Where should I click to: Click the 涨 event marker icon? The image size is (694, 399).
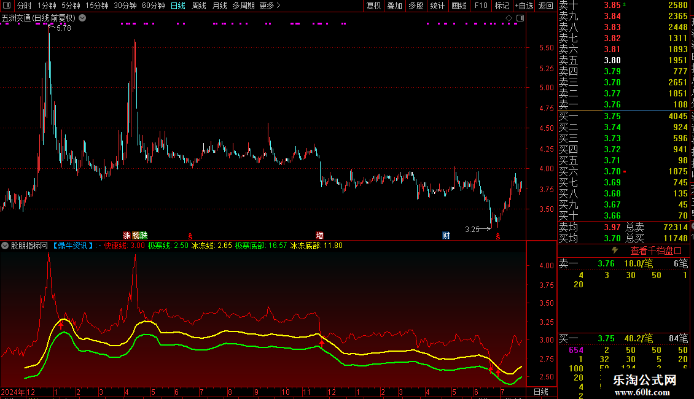(127, 235)
